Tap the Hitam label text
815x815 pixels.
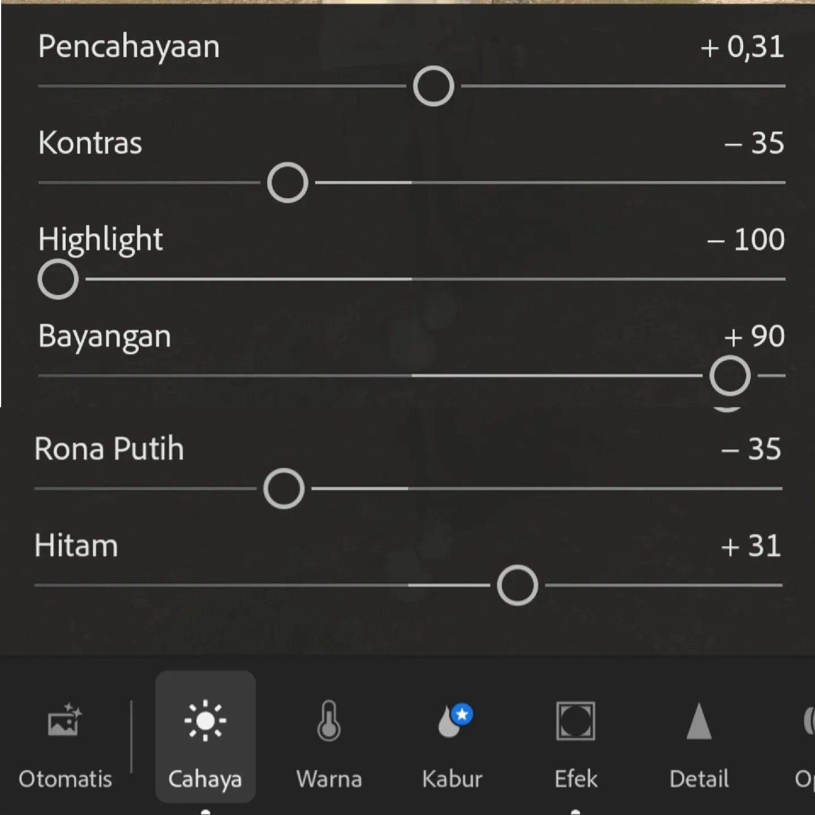click(76, 546)
